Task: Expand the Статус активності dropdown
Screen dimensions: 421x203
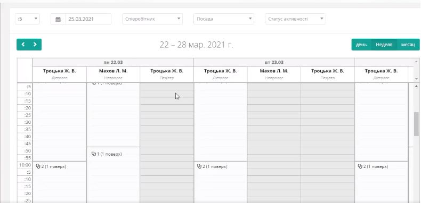Action: click(295, 19)
